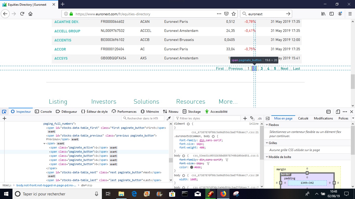Add a new CSS rule with plus icon

click(245, 118)
